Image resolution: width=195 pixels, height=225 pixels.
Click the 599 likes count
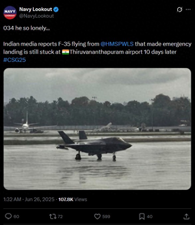pos(106,216)
